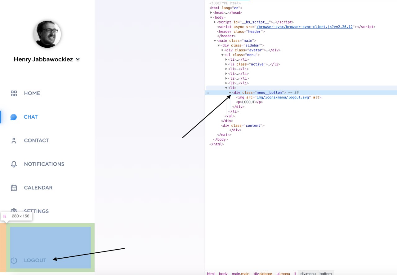This screenshot has height=275, width=397.
Task: Expand the li class="active" node
Action: pyautogui.click(x=226, y=64)
